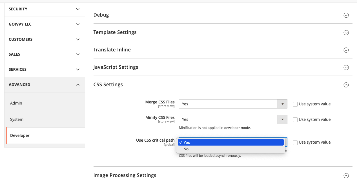Expand the Template Settings section chevron
This screenshot has width=357, height=188.
pyautogui.click(x=346, y=33)
